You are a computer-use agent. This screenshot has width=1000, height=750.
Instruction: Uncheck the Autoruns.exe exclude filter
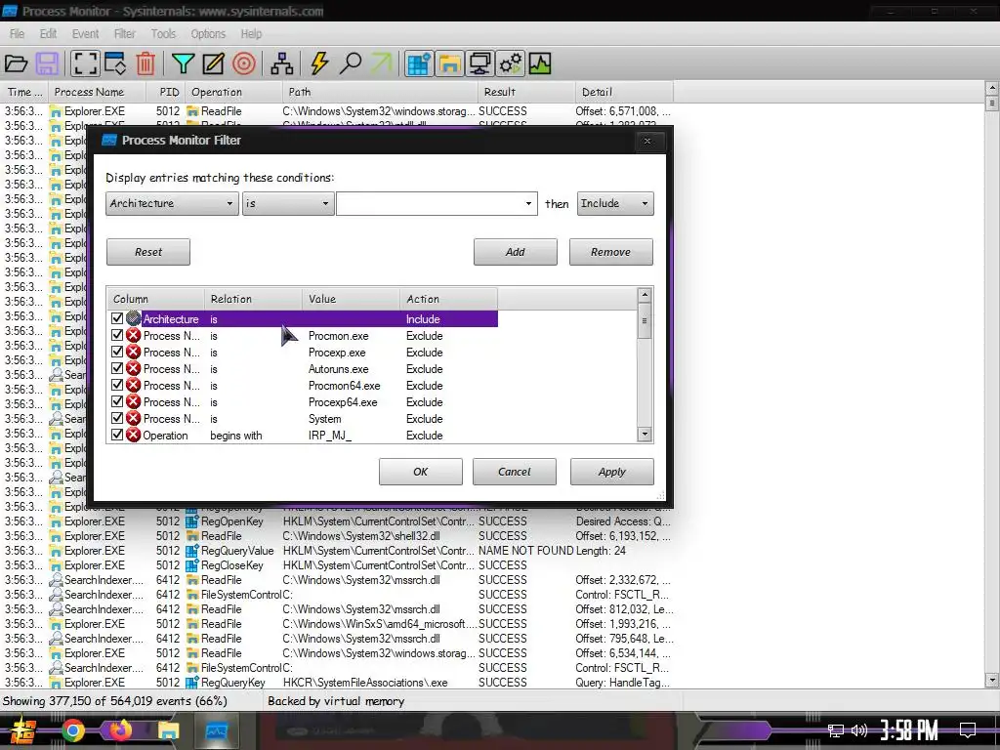(117, 368)
